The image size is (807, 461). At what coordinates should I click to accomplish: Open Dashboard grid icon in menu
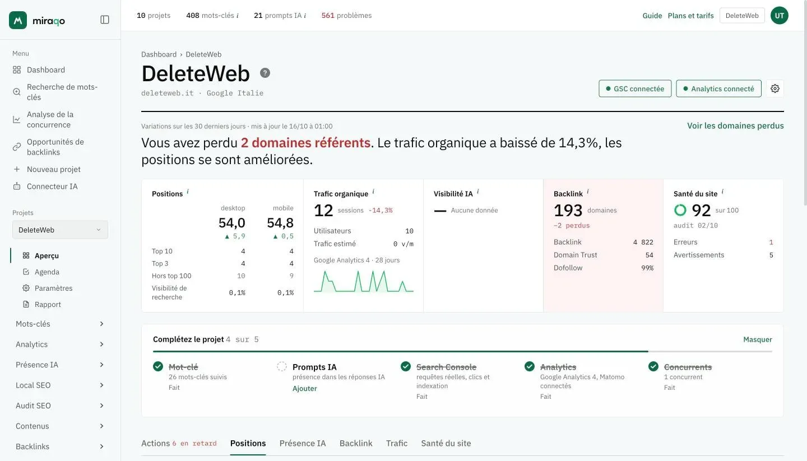17,70
